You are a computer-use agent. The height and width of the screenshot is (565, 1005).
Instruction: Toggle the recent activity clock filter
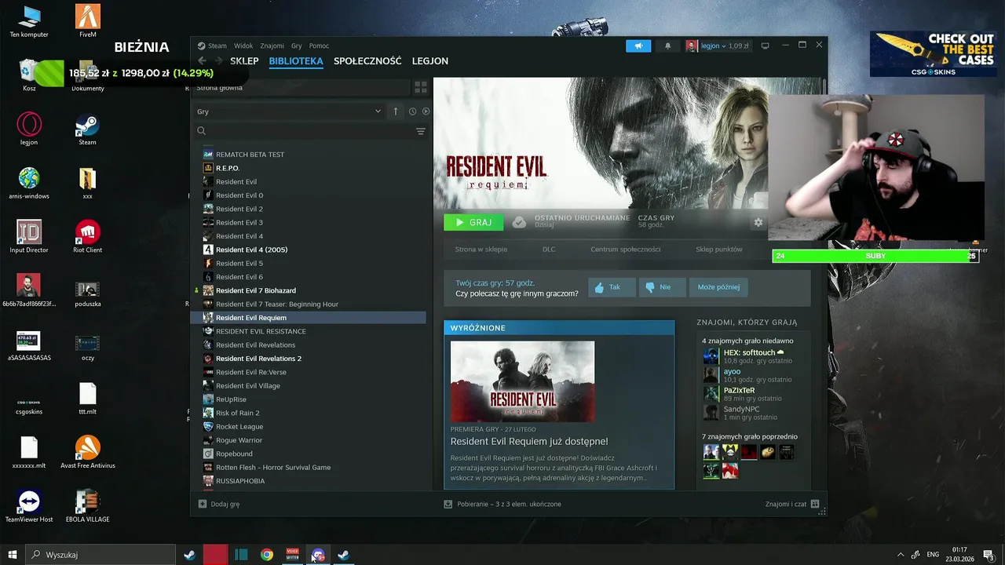pos(412,111)
